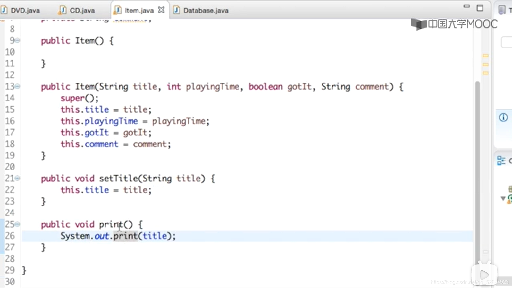Click 'setTitle' method name on line 21
512x288 pixels.
[x=118, y=179]
